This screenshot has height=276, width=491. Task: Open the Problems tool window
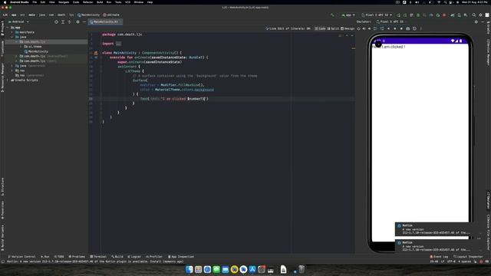(77, 257)
